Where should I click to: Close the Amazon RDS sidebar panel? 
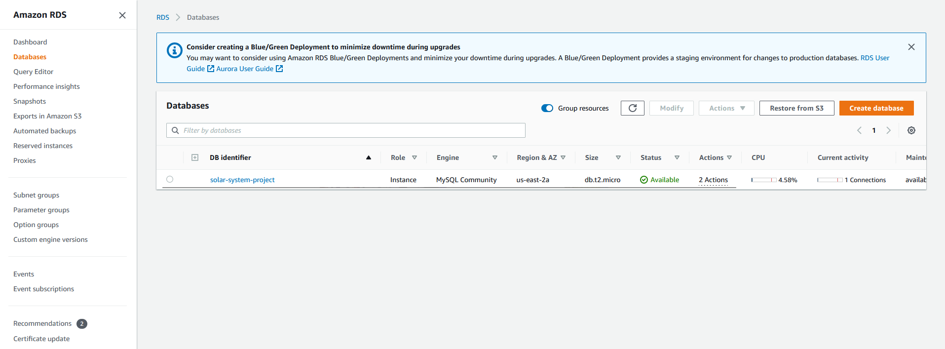click(x=122, y=15)
